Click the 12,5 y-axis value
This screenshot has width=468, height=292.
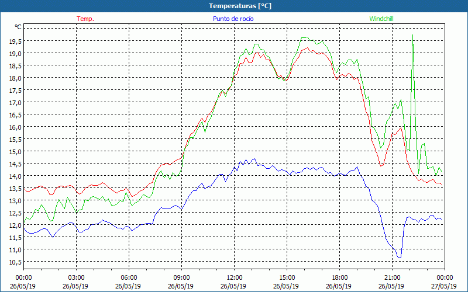[x=15, y=213]
